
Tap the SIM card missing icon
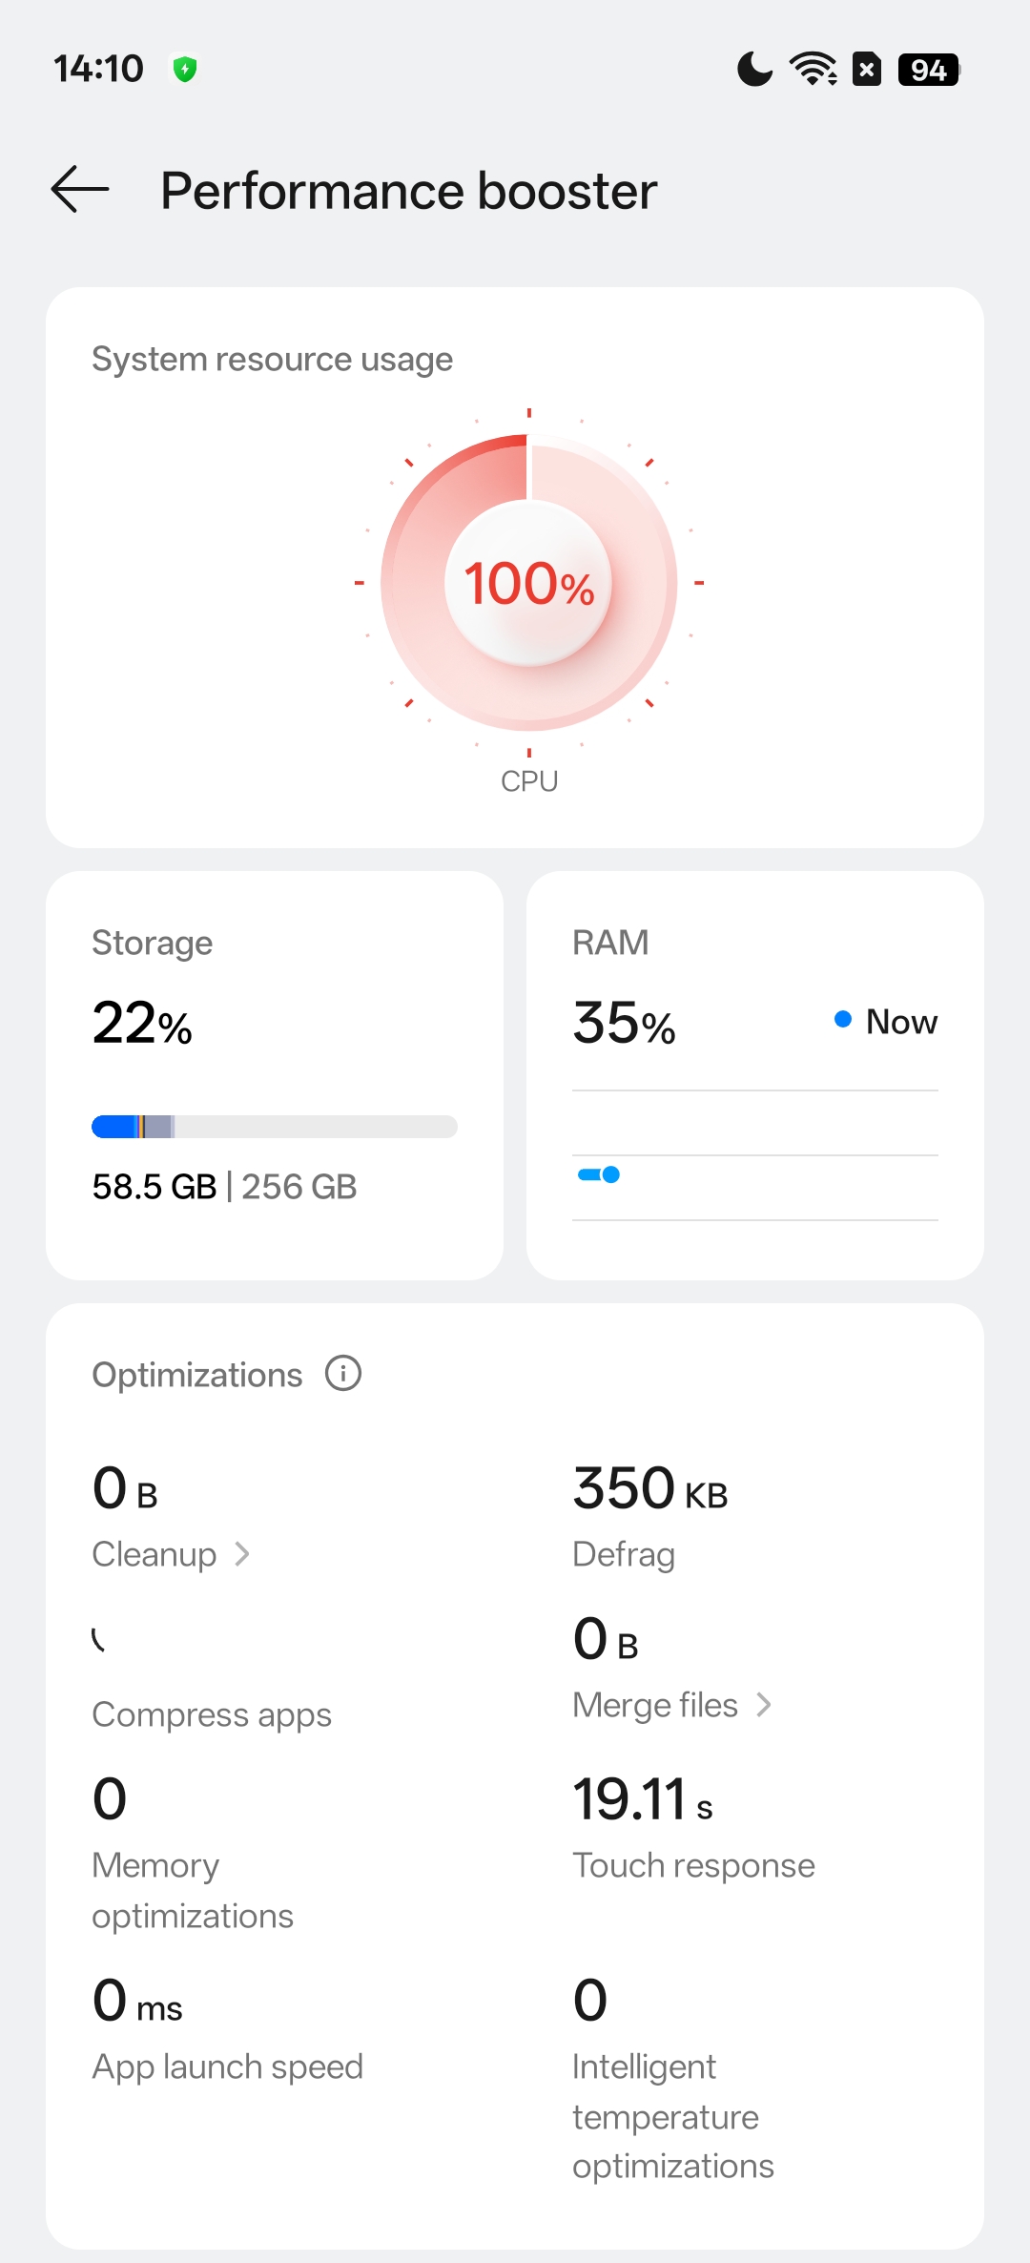[866, 69]
